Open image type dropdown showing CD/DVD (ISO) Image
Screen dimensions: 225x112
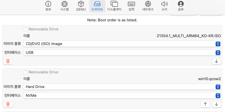coord(122,44)
